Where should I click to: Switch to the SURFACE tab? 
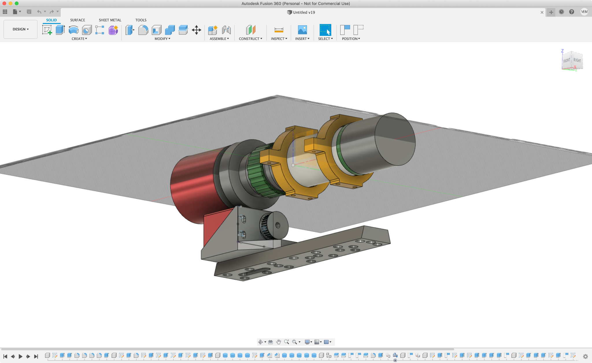77,20
